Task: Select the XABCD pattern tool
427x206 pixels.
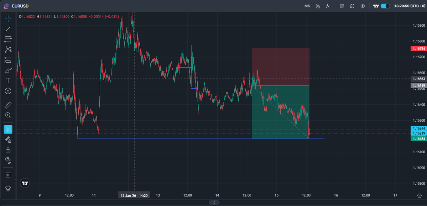Action: click(x=8, y=49)
